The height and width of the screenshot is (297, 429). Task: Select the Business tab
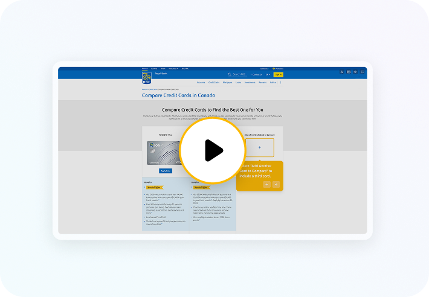(154, 69)
